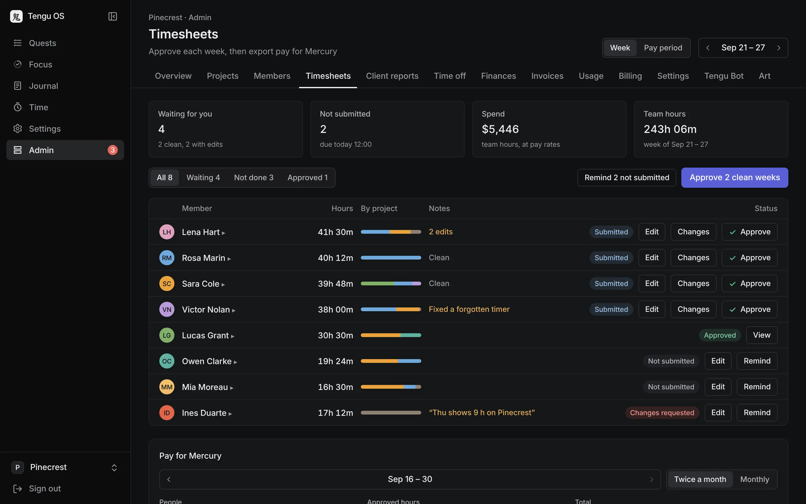
Task: Approve Sara Cole's timesheet
Action: [x=749, y=284]
